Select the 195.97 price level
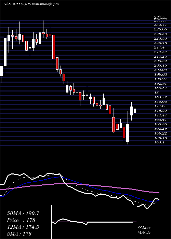The height and width of the screenshot is (239, 171). point(160,79)
